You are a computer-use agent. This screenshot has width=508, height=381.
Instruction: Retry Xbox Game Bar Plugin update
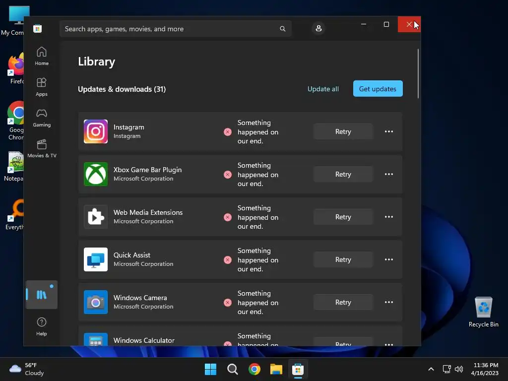343,174
